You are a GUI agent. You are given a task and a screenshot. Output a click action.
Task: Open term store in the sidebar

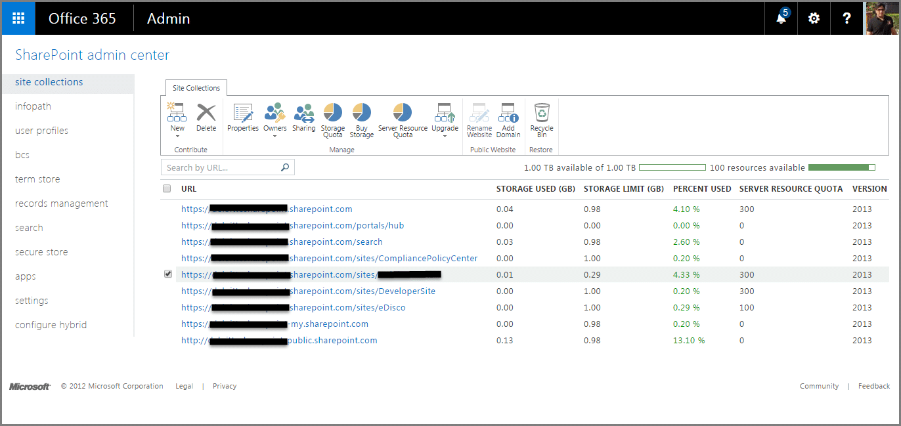point(37,179)
